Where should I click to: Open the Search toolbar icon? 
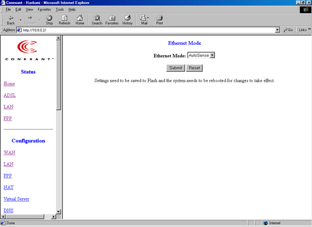tap(97, 20)
